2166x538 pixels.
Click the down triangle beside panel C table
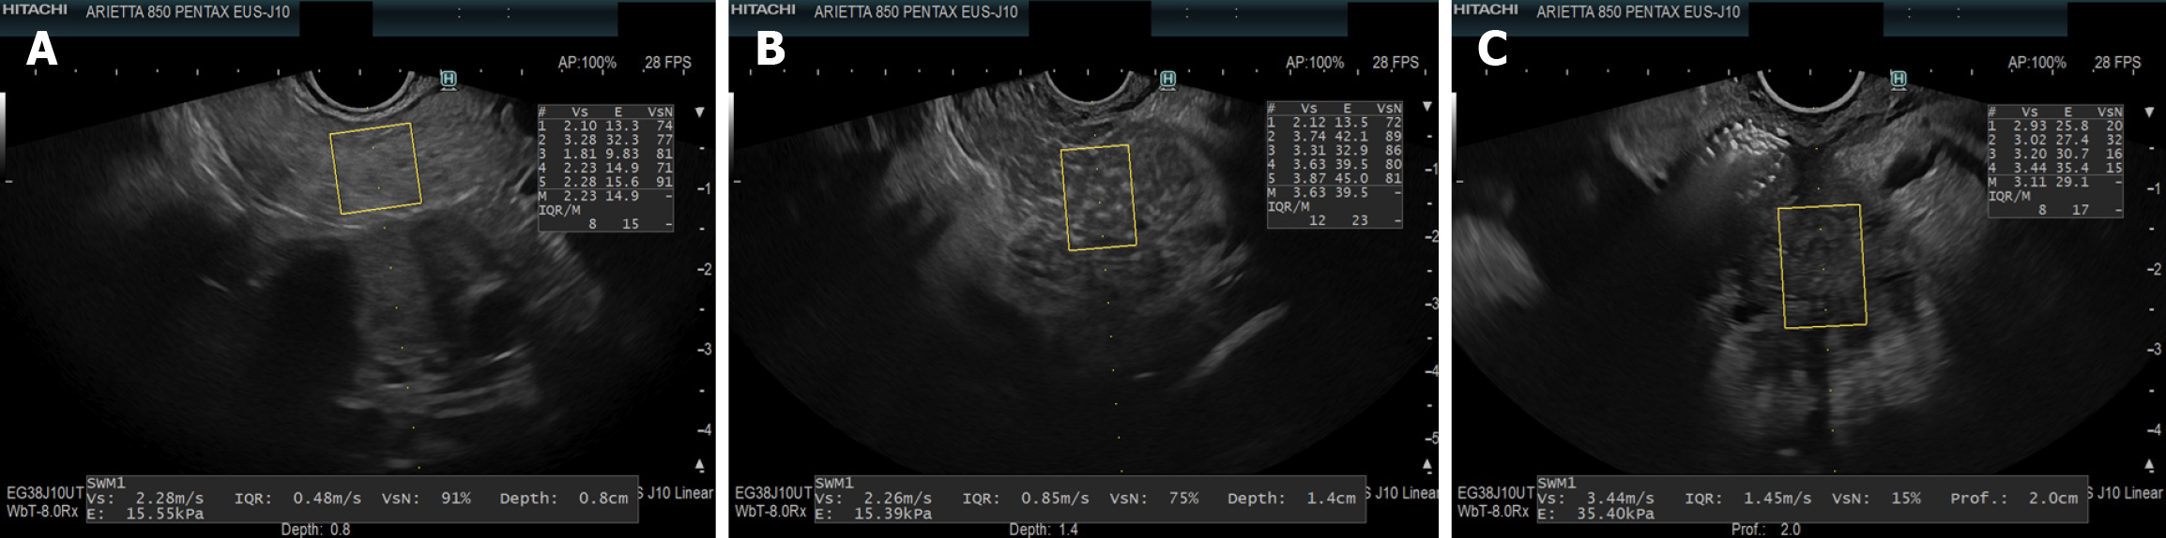click(x=2150, y=112)
